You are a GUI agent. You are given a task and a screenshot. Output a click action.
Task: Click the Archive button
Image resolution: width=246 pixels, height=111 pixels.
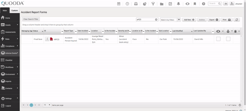click(x=202, y=20)
